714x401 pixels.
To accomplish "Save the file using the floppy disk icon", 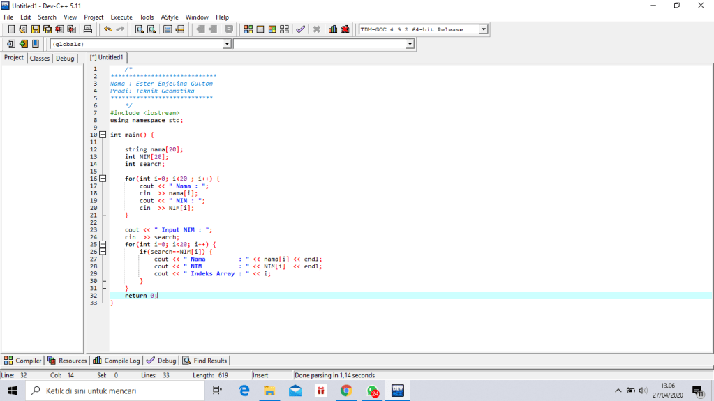I will (36, 29).
